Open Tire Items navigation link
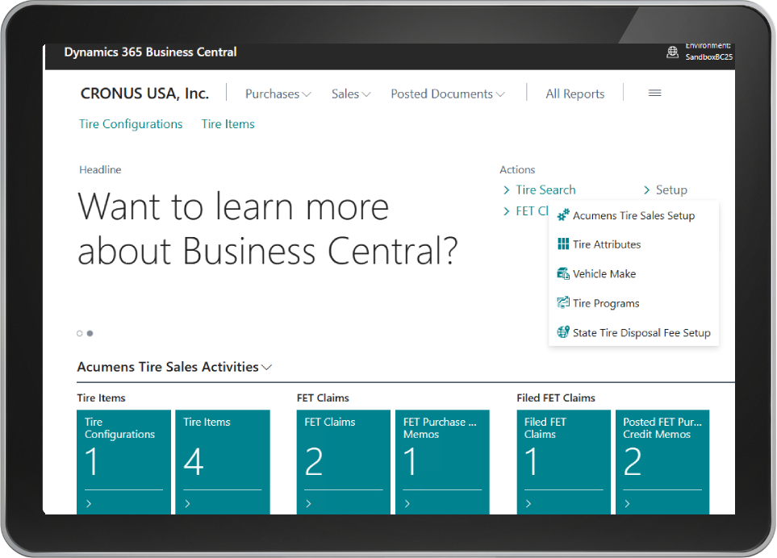 click(x=228, y=124)
